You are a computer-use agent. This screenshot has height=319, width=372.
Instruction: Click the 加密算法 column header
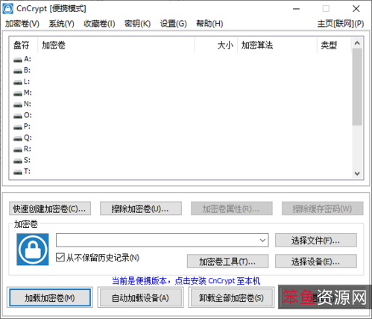(277, 46)
